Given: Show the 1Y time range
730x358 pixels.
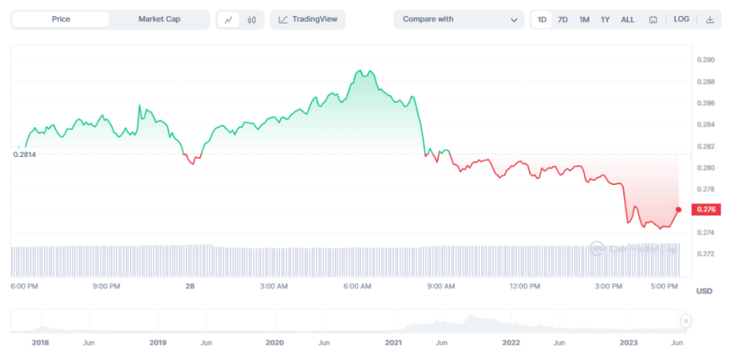Looking at the screenshot, I should pyautogui.click(x=605, y=20).
